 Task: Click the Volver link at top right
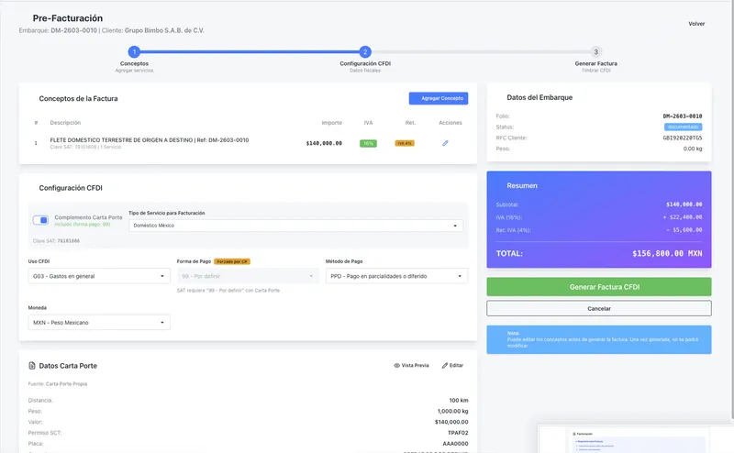point(696,24)
